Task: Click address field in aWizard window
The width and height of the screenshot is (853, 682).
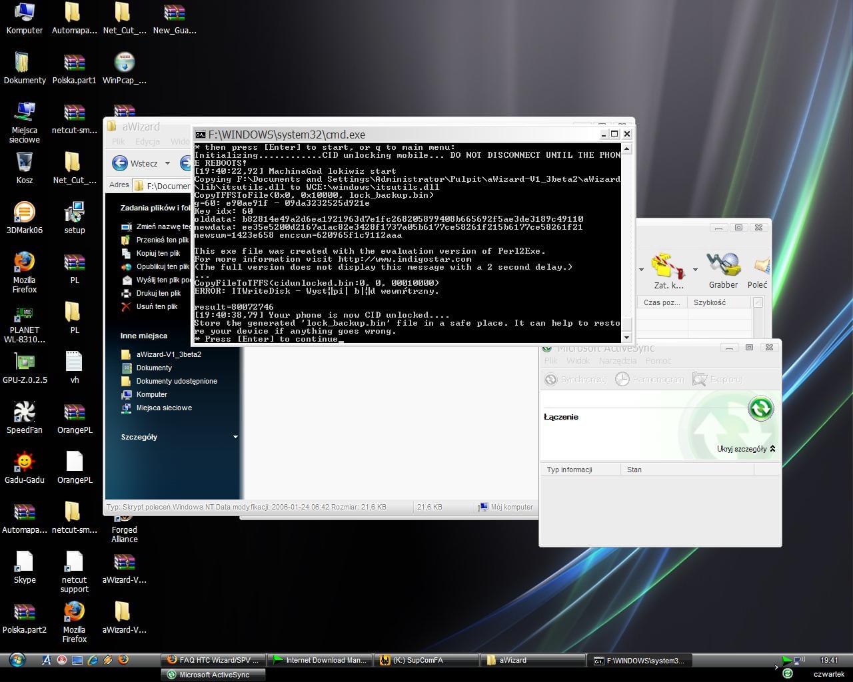Action: 161,185
